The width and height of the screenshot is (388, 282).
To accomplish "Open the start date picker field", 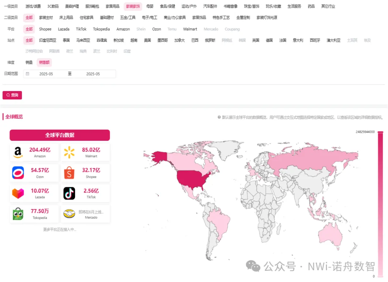I will (46, 74).
